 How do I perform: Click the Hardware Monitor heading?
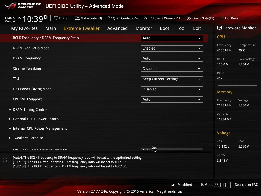point(239,28)
